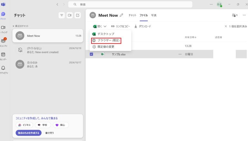This screenshot has height=141, width=248.
Task: Click the new chat compose icon
Action: (x=78, y=15)
